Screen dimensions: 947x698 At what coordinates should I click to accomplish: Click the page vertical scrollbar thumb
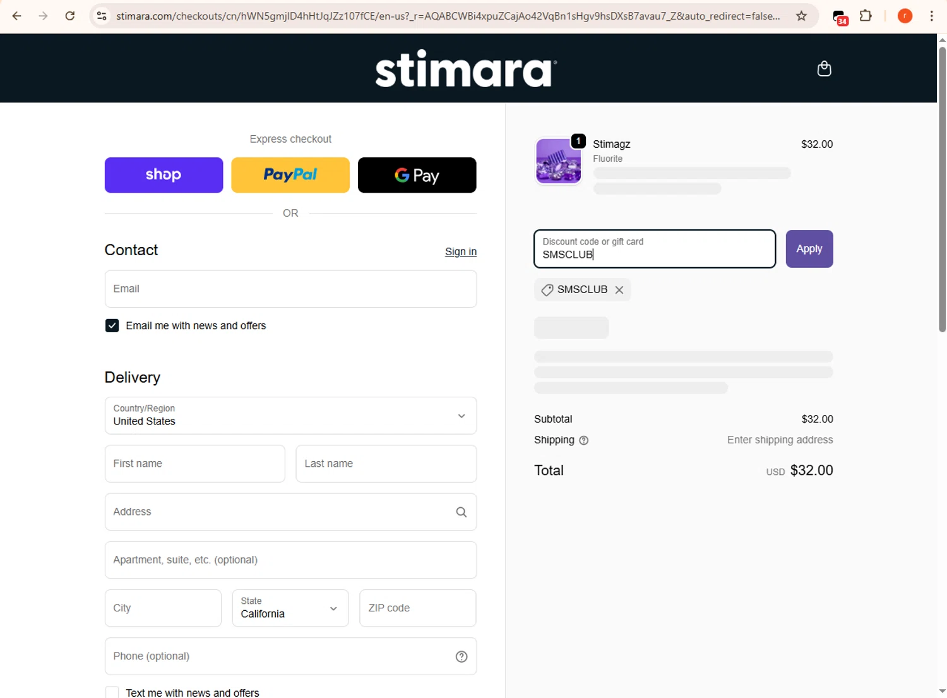tap(942, 190)
